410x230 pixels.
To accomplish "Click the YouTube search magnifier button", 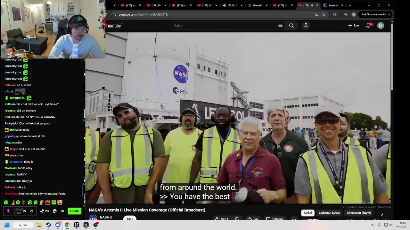I will point(291,26).
